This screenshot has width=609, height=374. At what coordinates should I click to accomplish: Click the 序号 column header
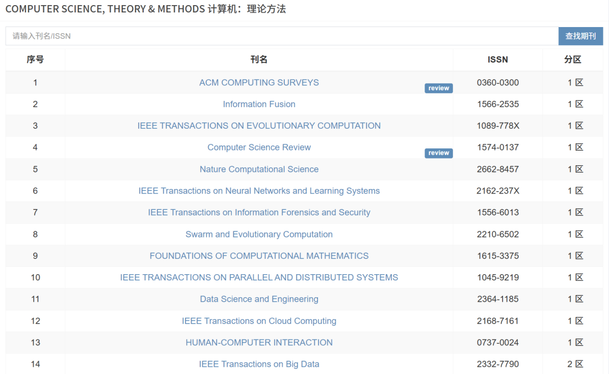coord(36,59)
